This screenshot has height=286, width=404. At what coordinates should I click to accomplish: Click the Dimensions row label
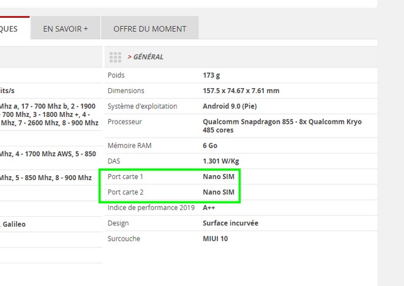pyautogui.click(x=125, y=91)
